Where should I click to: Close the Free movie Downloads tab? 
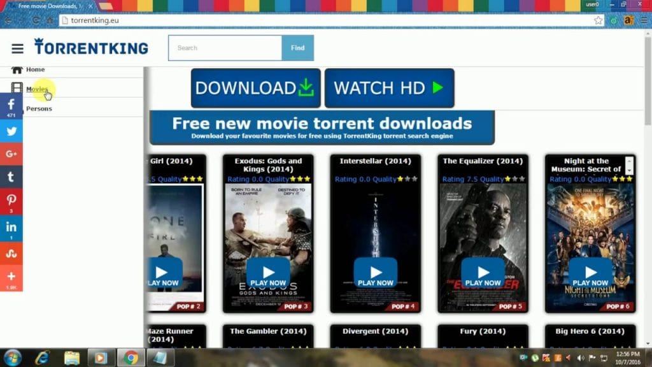pyautogui.click(x=90, y=6)
